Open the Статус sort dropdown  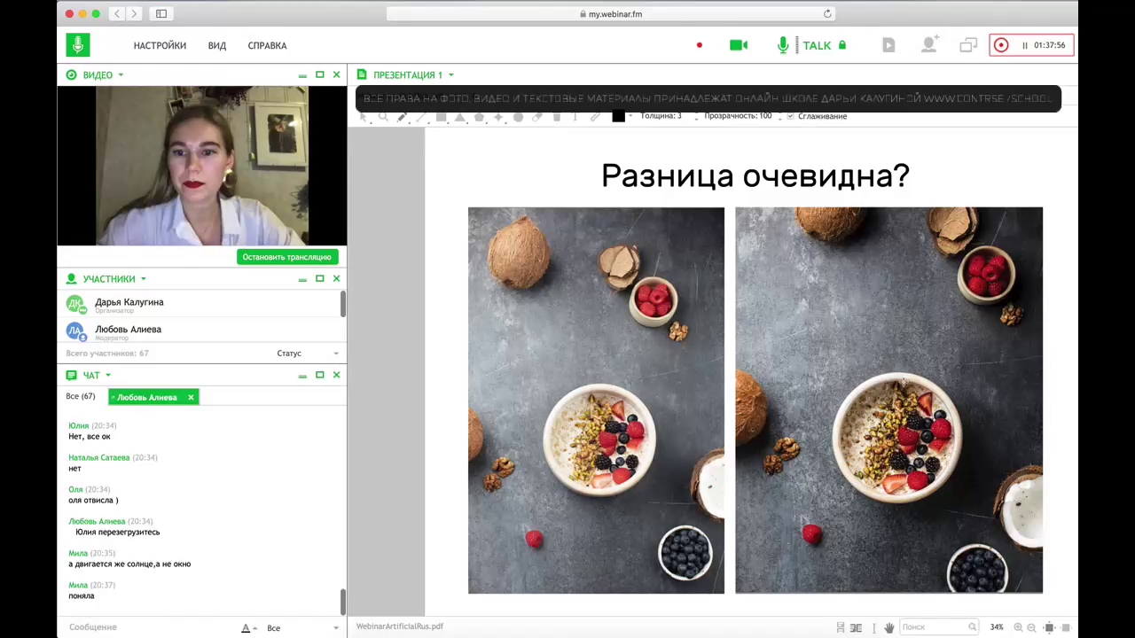point(307,354)
